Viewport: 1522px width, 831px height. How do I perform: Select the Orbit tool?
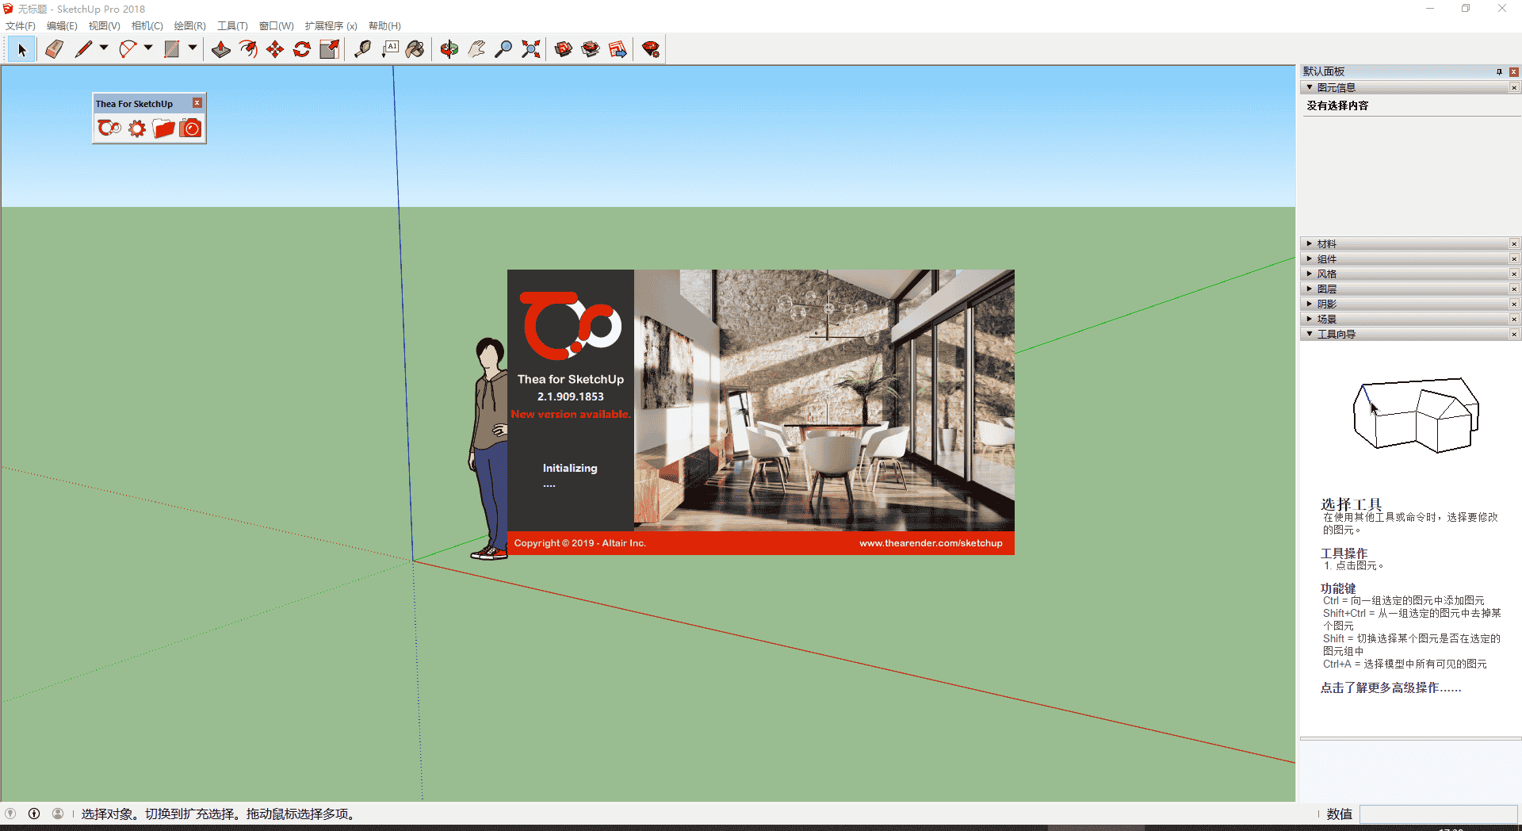coord(449,50)
